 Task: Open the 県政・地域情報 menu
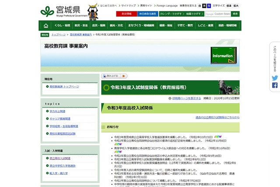coord(227,25)
